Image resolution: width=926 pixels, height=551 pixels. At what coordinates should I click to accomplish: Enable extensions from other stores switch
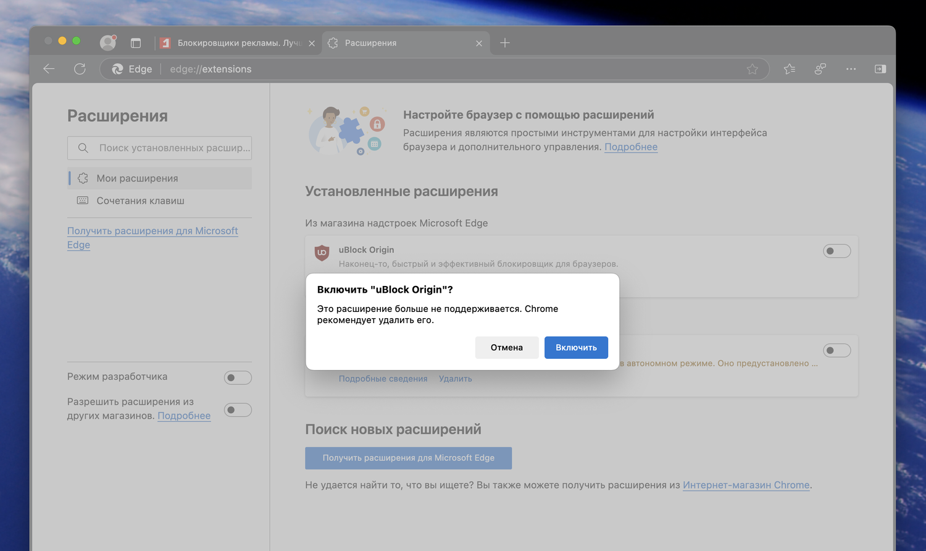[x=238, y=410]
